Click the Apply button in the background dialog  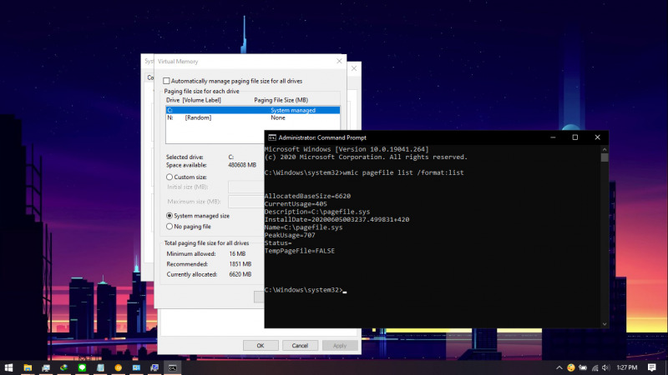pos(340,345)
